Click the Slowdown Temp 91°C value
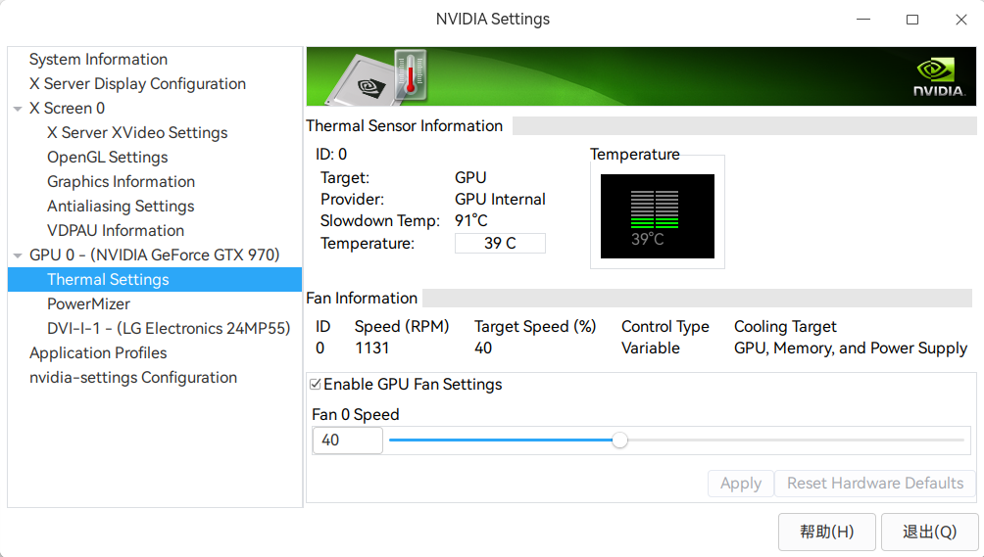Image resolution: width=984 pixels, height=557 pixels. click(471, 221)
